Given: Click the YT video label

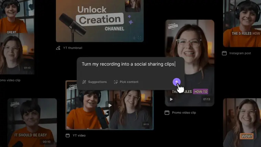Looking at the screenshot, I should click(x=79, y=136).
